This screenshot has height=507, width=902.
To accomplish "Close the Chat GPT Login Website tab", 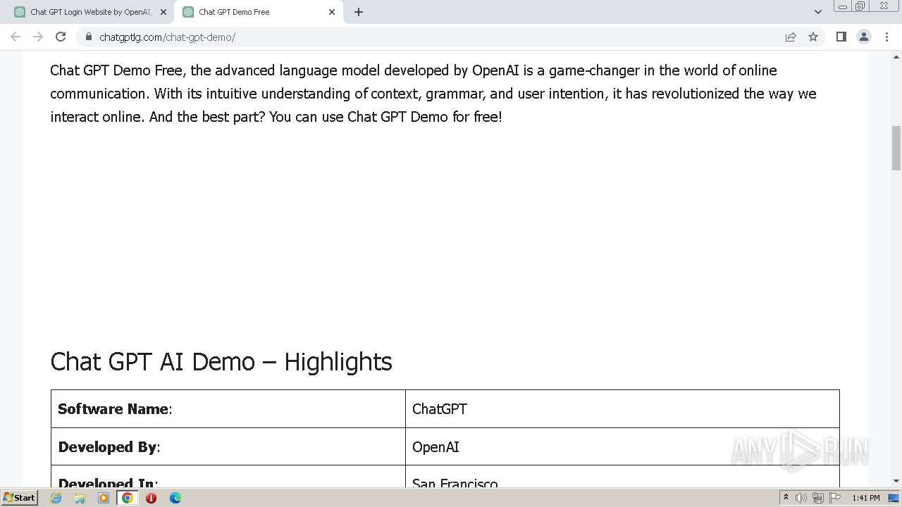I will coord(163,12).
